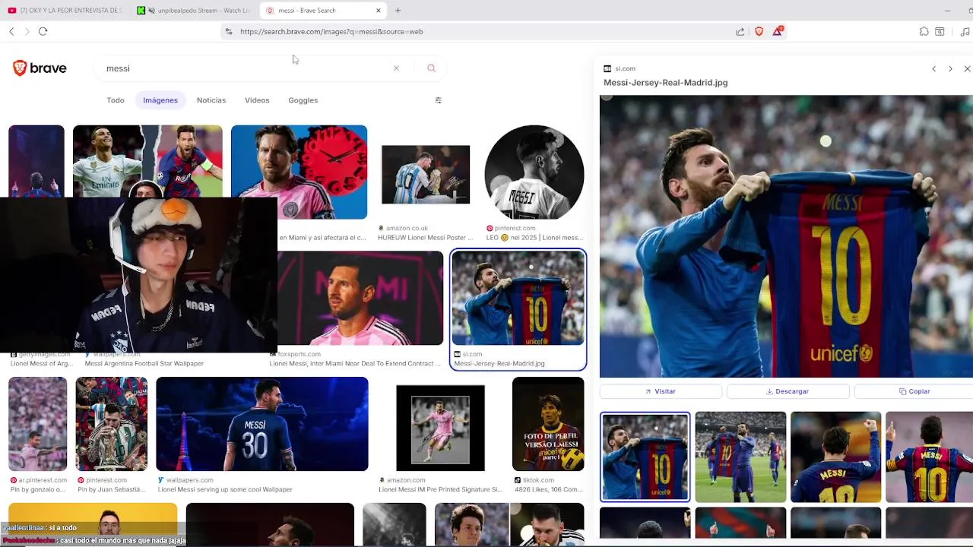Click 'Pin by Juan Sebastiá...' caption
Image resolution: width=973 pixels, height=547 pixels.
[x=111, y=490]
